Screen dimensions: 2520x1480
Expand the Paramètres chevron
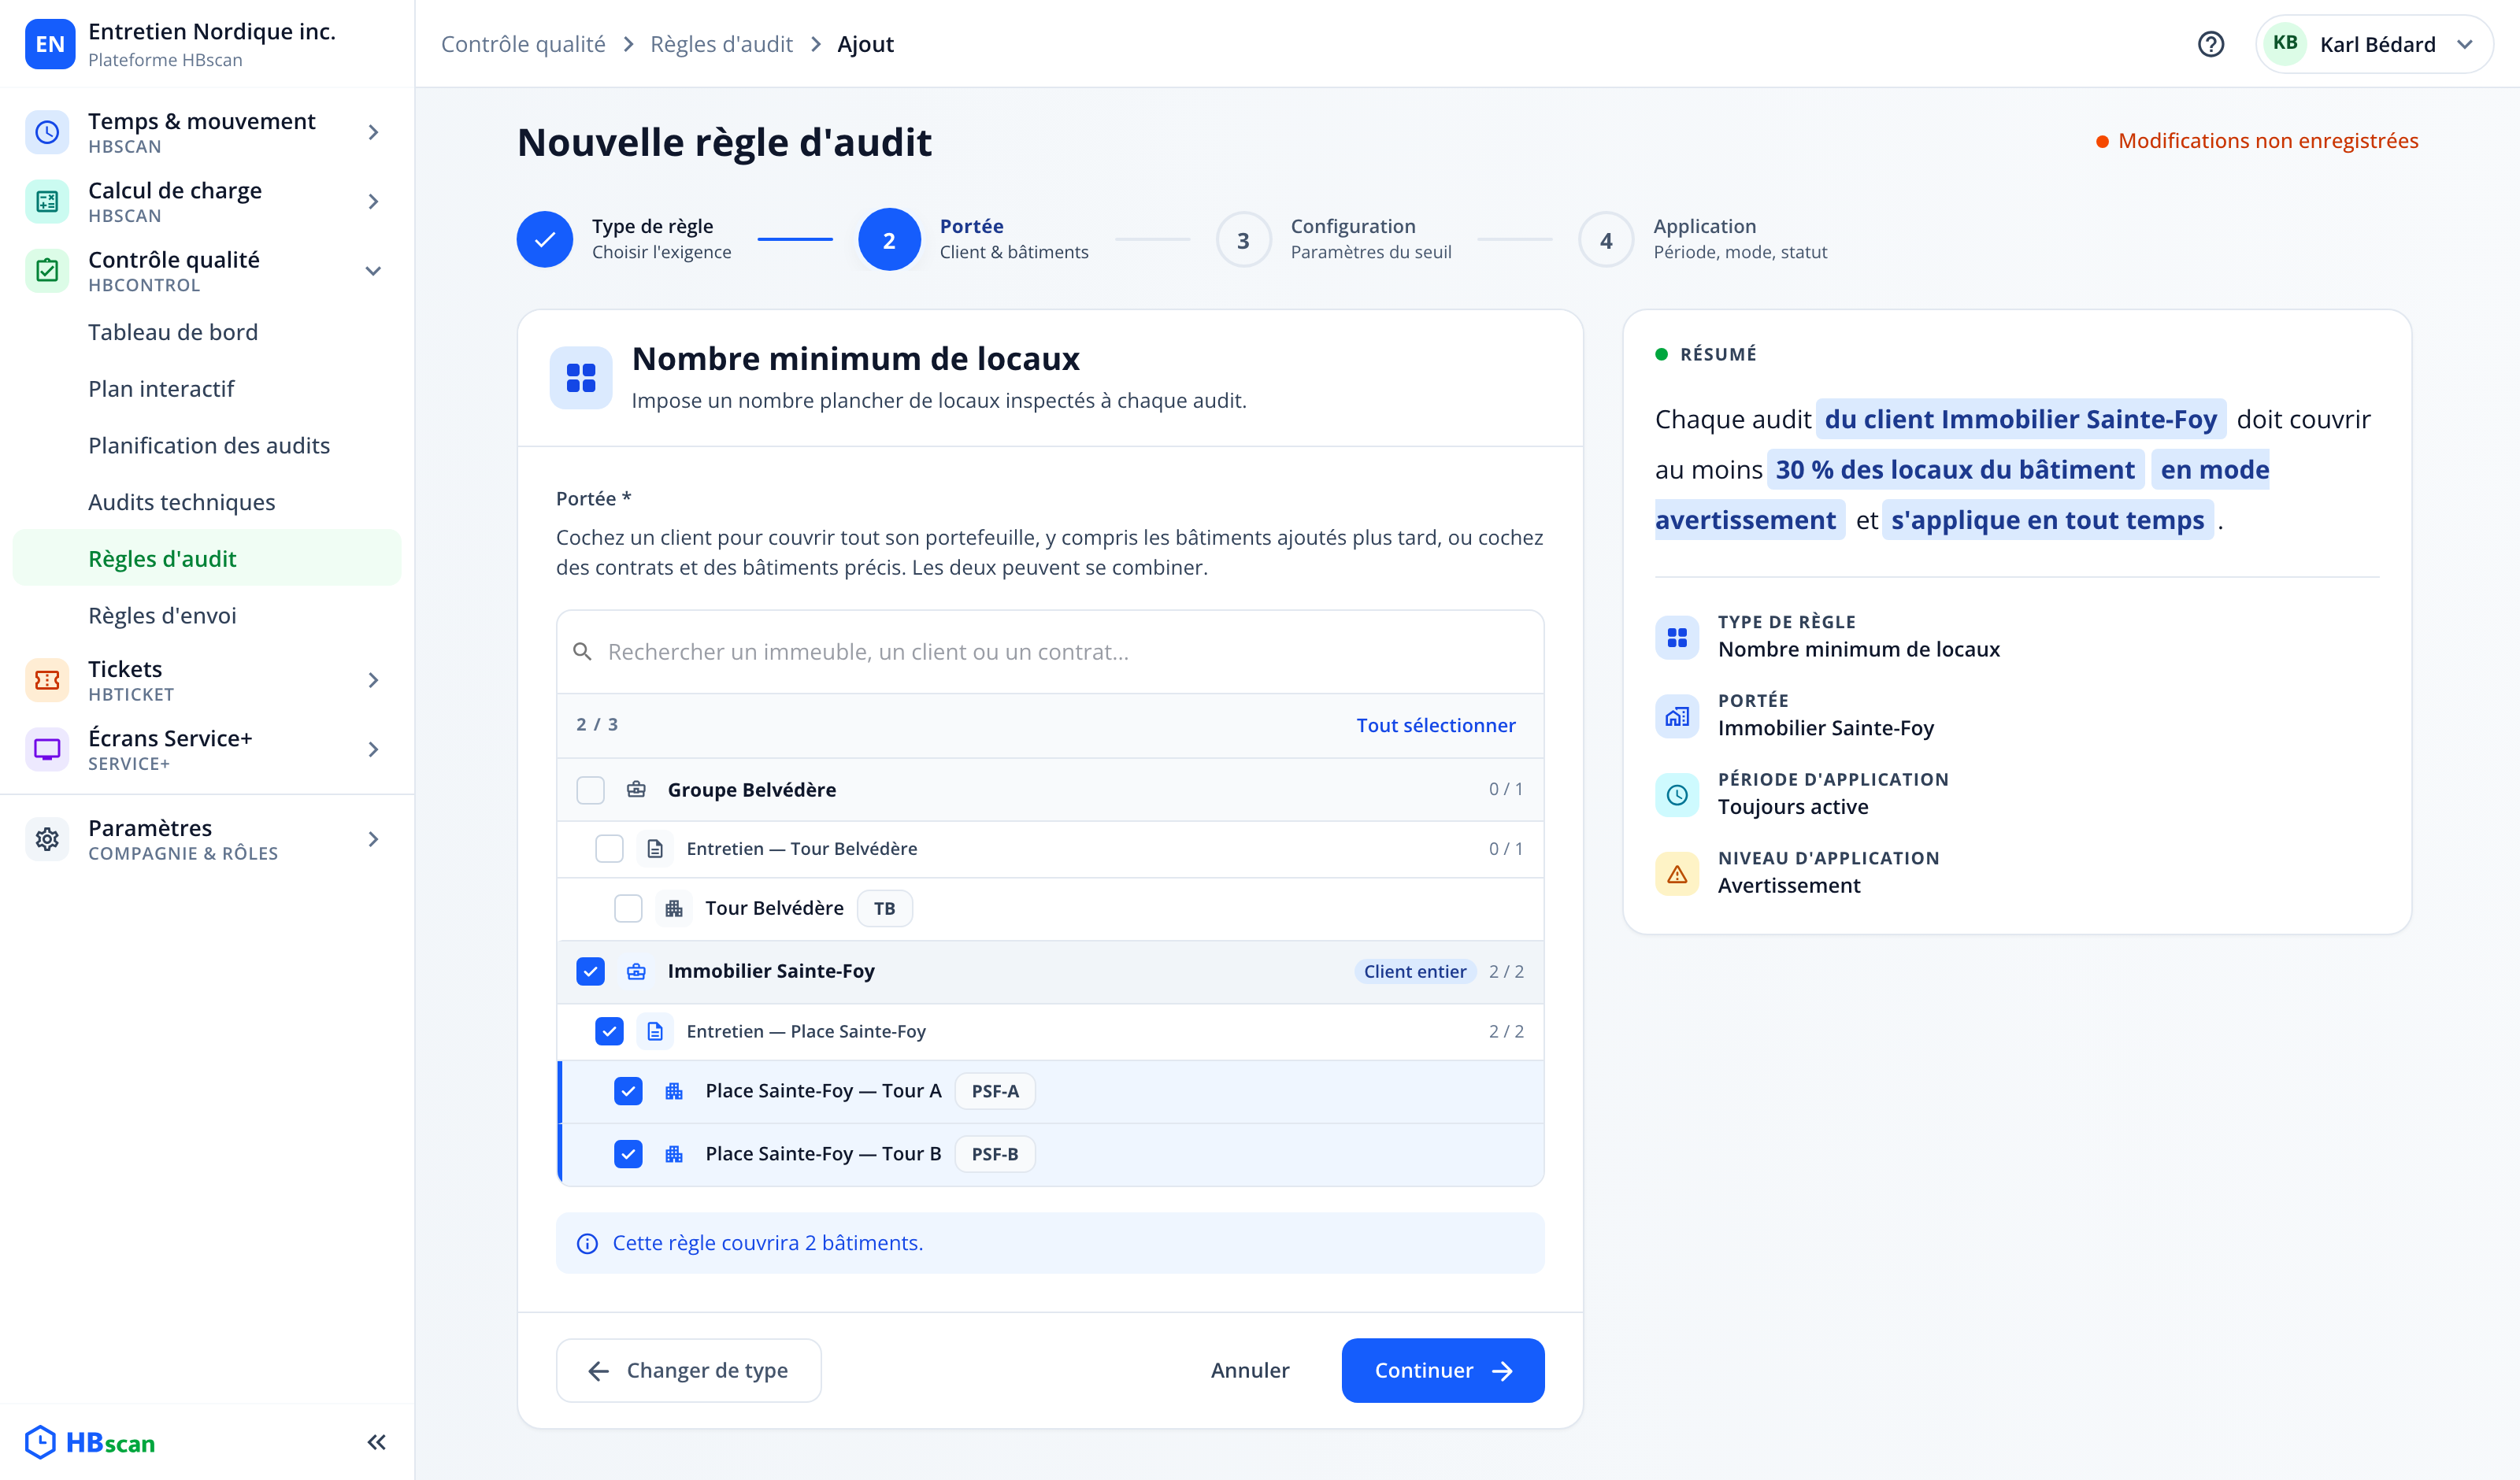[x=373, y=839]
